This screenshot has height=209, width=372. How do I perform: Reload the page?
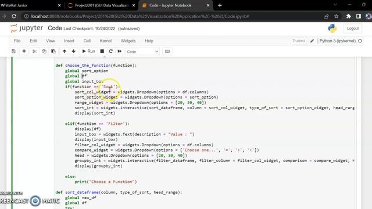(14, 16)
